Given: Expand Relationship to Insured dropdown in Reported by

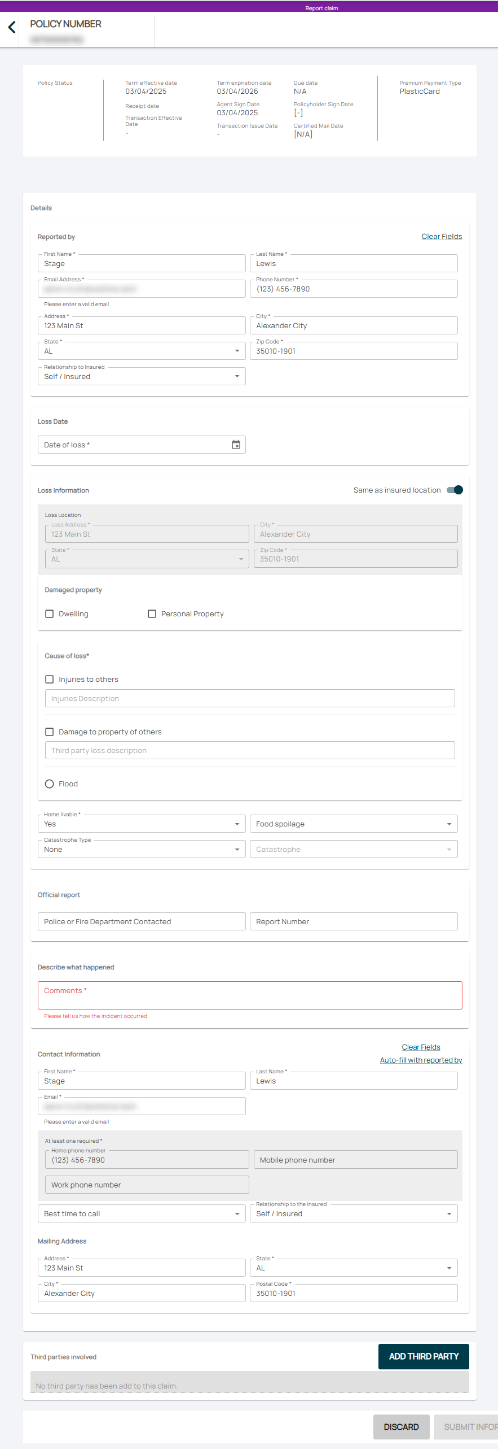Looking at the screenshot, I should (x=142, y=377).
